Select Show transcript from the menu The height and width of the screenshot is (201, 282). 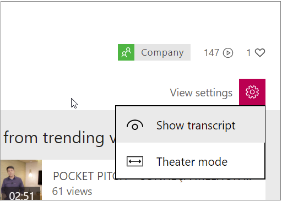click(x=191, y=125)
